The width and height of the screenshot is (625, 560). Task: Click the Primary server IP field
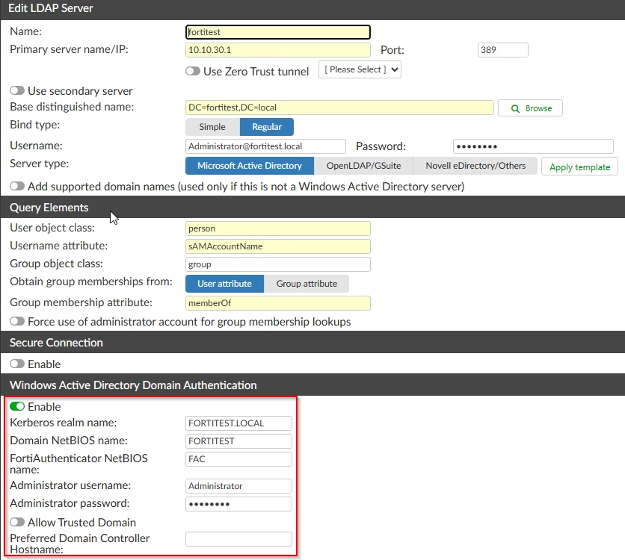pyautogui.click(x=278, y=50)
